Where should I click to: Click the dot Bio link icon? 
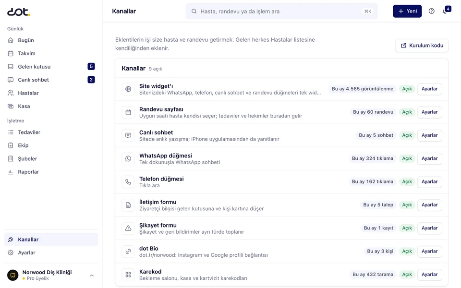(128, 252)
